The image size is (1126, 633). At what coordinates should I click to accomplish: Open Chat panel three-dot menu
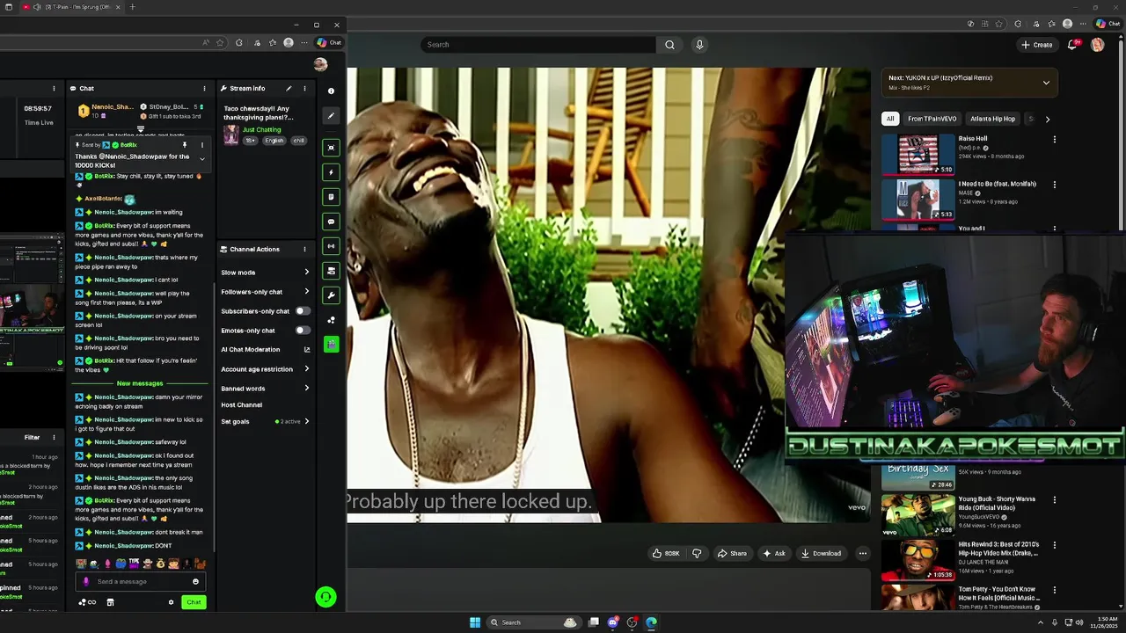point(204,88)
